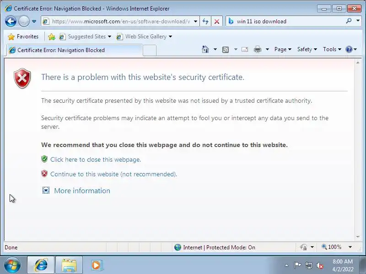Open the search provider options dropdown
The height and width of the screenshot is (274, 366).
pyautogui.click(x=358, y=21)
